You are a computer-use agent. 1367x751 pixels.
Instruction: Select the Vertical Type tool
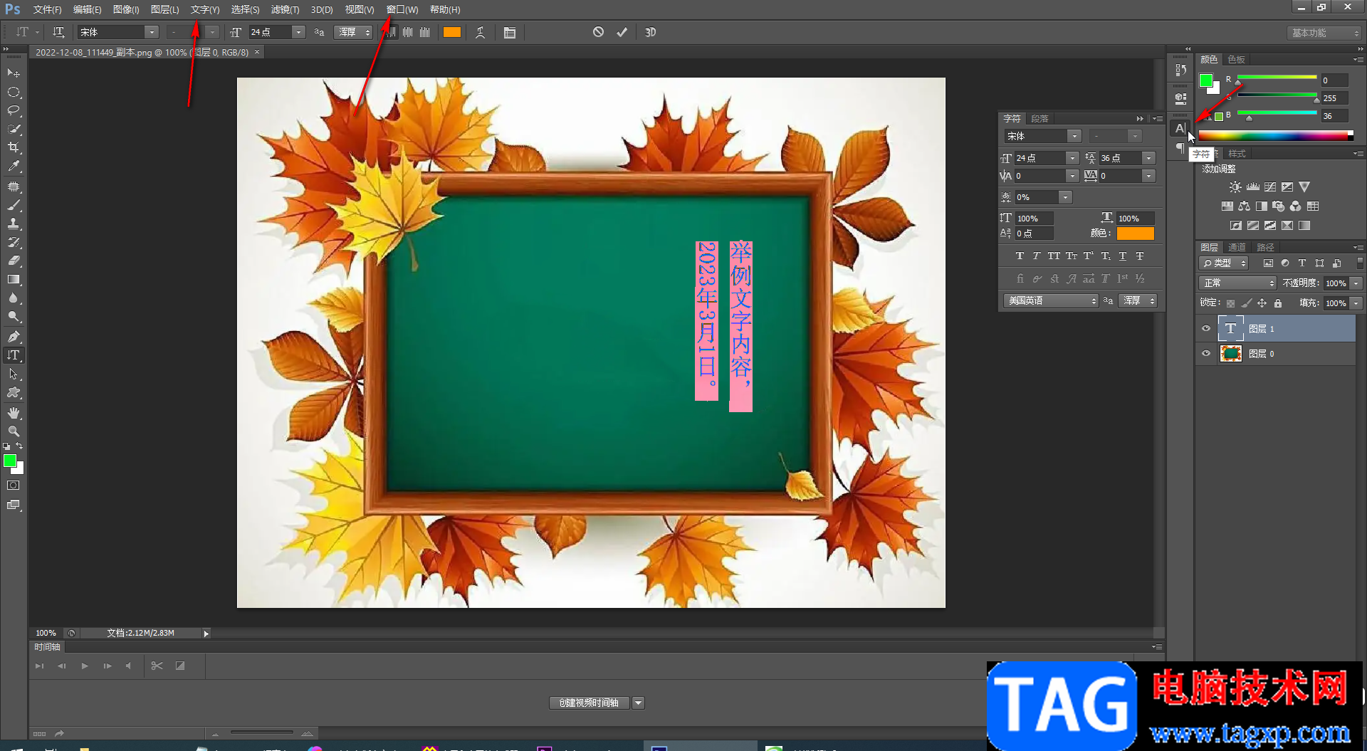(14, 355)
